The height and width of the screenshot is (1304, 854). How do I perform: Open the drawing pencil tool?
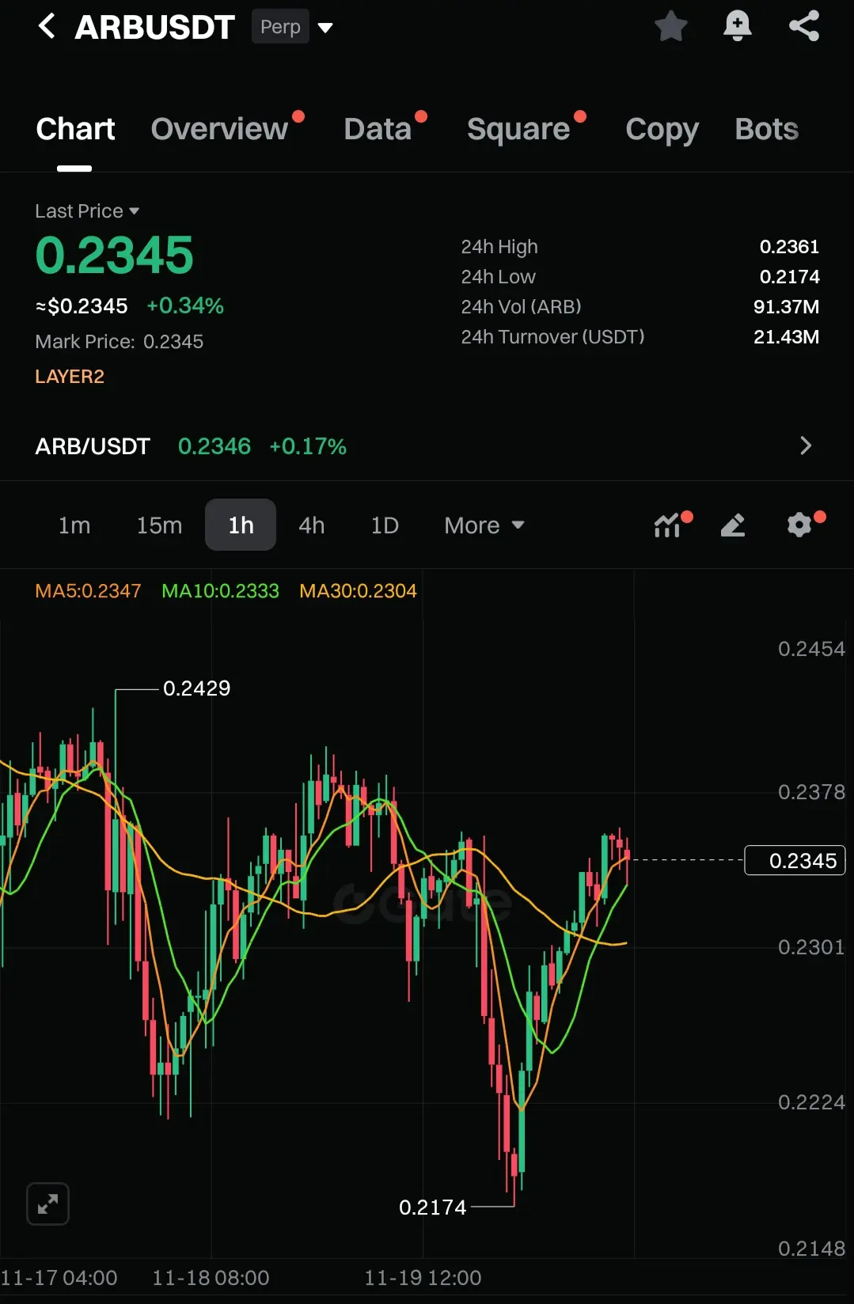tap(733, 525)
